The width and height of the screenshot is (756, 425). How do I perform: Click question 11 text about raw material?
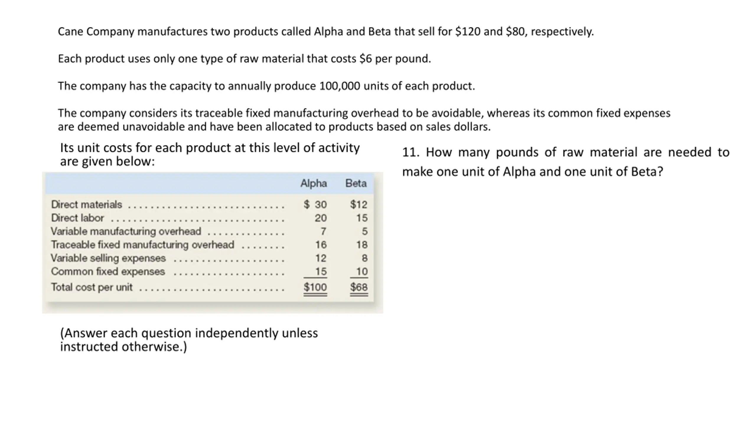pos(566,162)
